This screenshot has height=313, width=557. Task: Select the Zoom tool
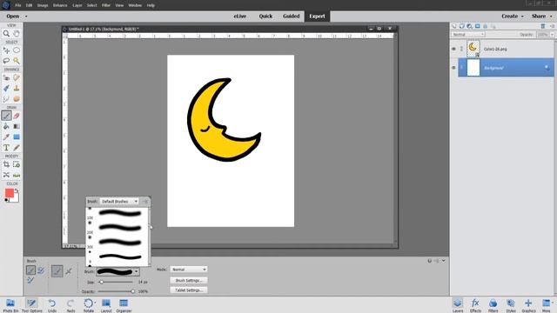(x=6, y=33)
